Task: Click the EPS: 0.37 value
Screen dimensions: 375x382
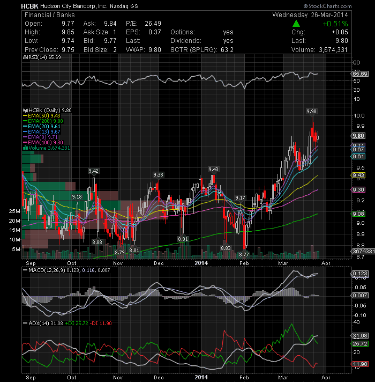Action: coord(144,32)
